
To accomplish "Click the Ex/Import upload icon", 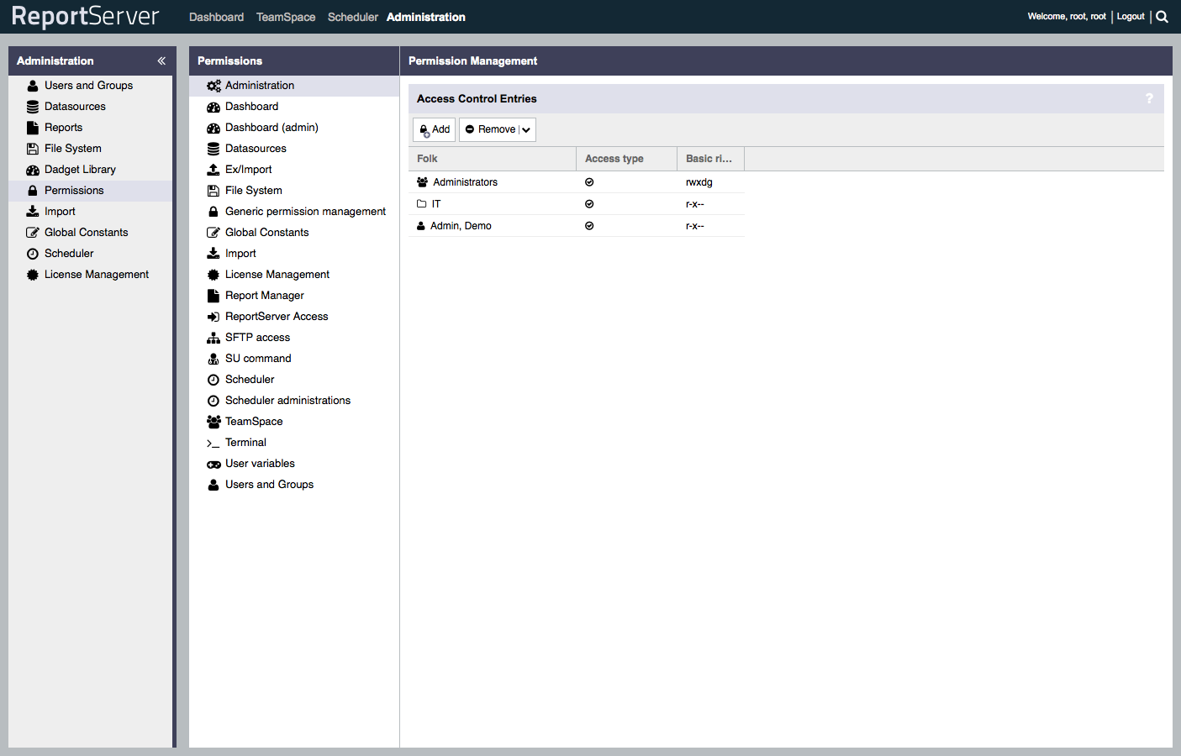I will [x=214, y=170].
